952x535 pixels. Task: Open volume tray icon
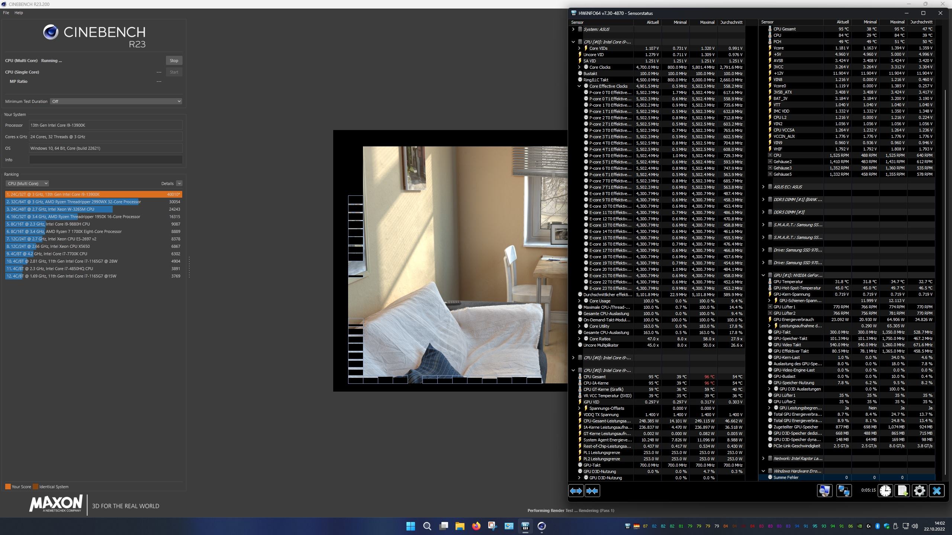[915, 526]
